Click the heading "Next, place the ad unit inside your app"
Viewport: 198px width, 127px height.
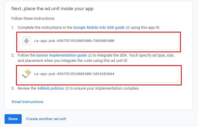52,9
